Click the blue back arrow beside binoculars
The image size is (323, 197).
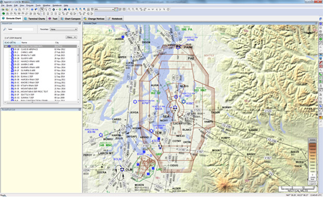[x=69, y=9]
